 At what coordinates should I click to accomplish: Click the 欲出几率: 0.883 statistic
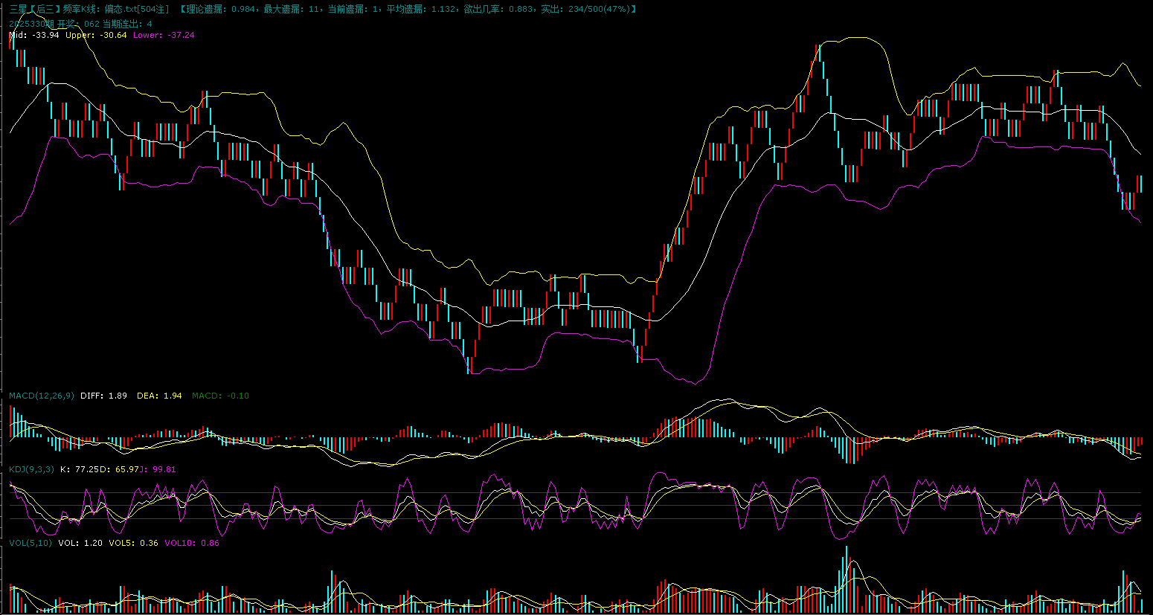(498, 9)
